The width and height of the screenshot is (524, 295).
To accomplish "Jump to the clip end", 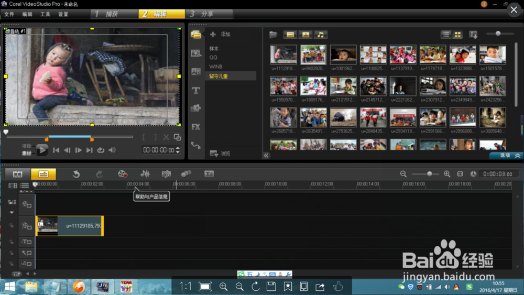I will click(89, 150).
